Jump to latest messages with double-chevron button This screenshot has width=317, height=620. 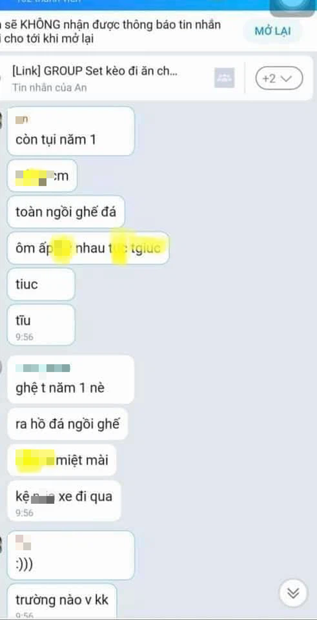(x=293, y=593)
